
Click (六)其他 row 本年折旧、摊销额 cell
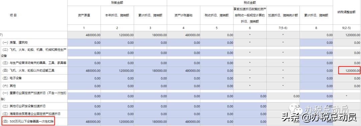coord(117,86)
